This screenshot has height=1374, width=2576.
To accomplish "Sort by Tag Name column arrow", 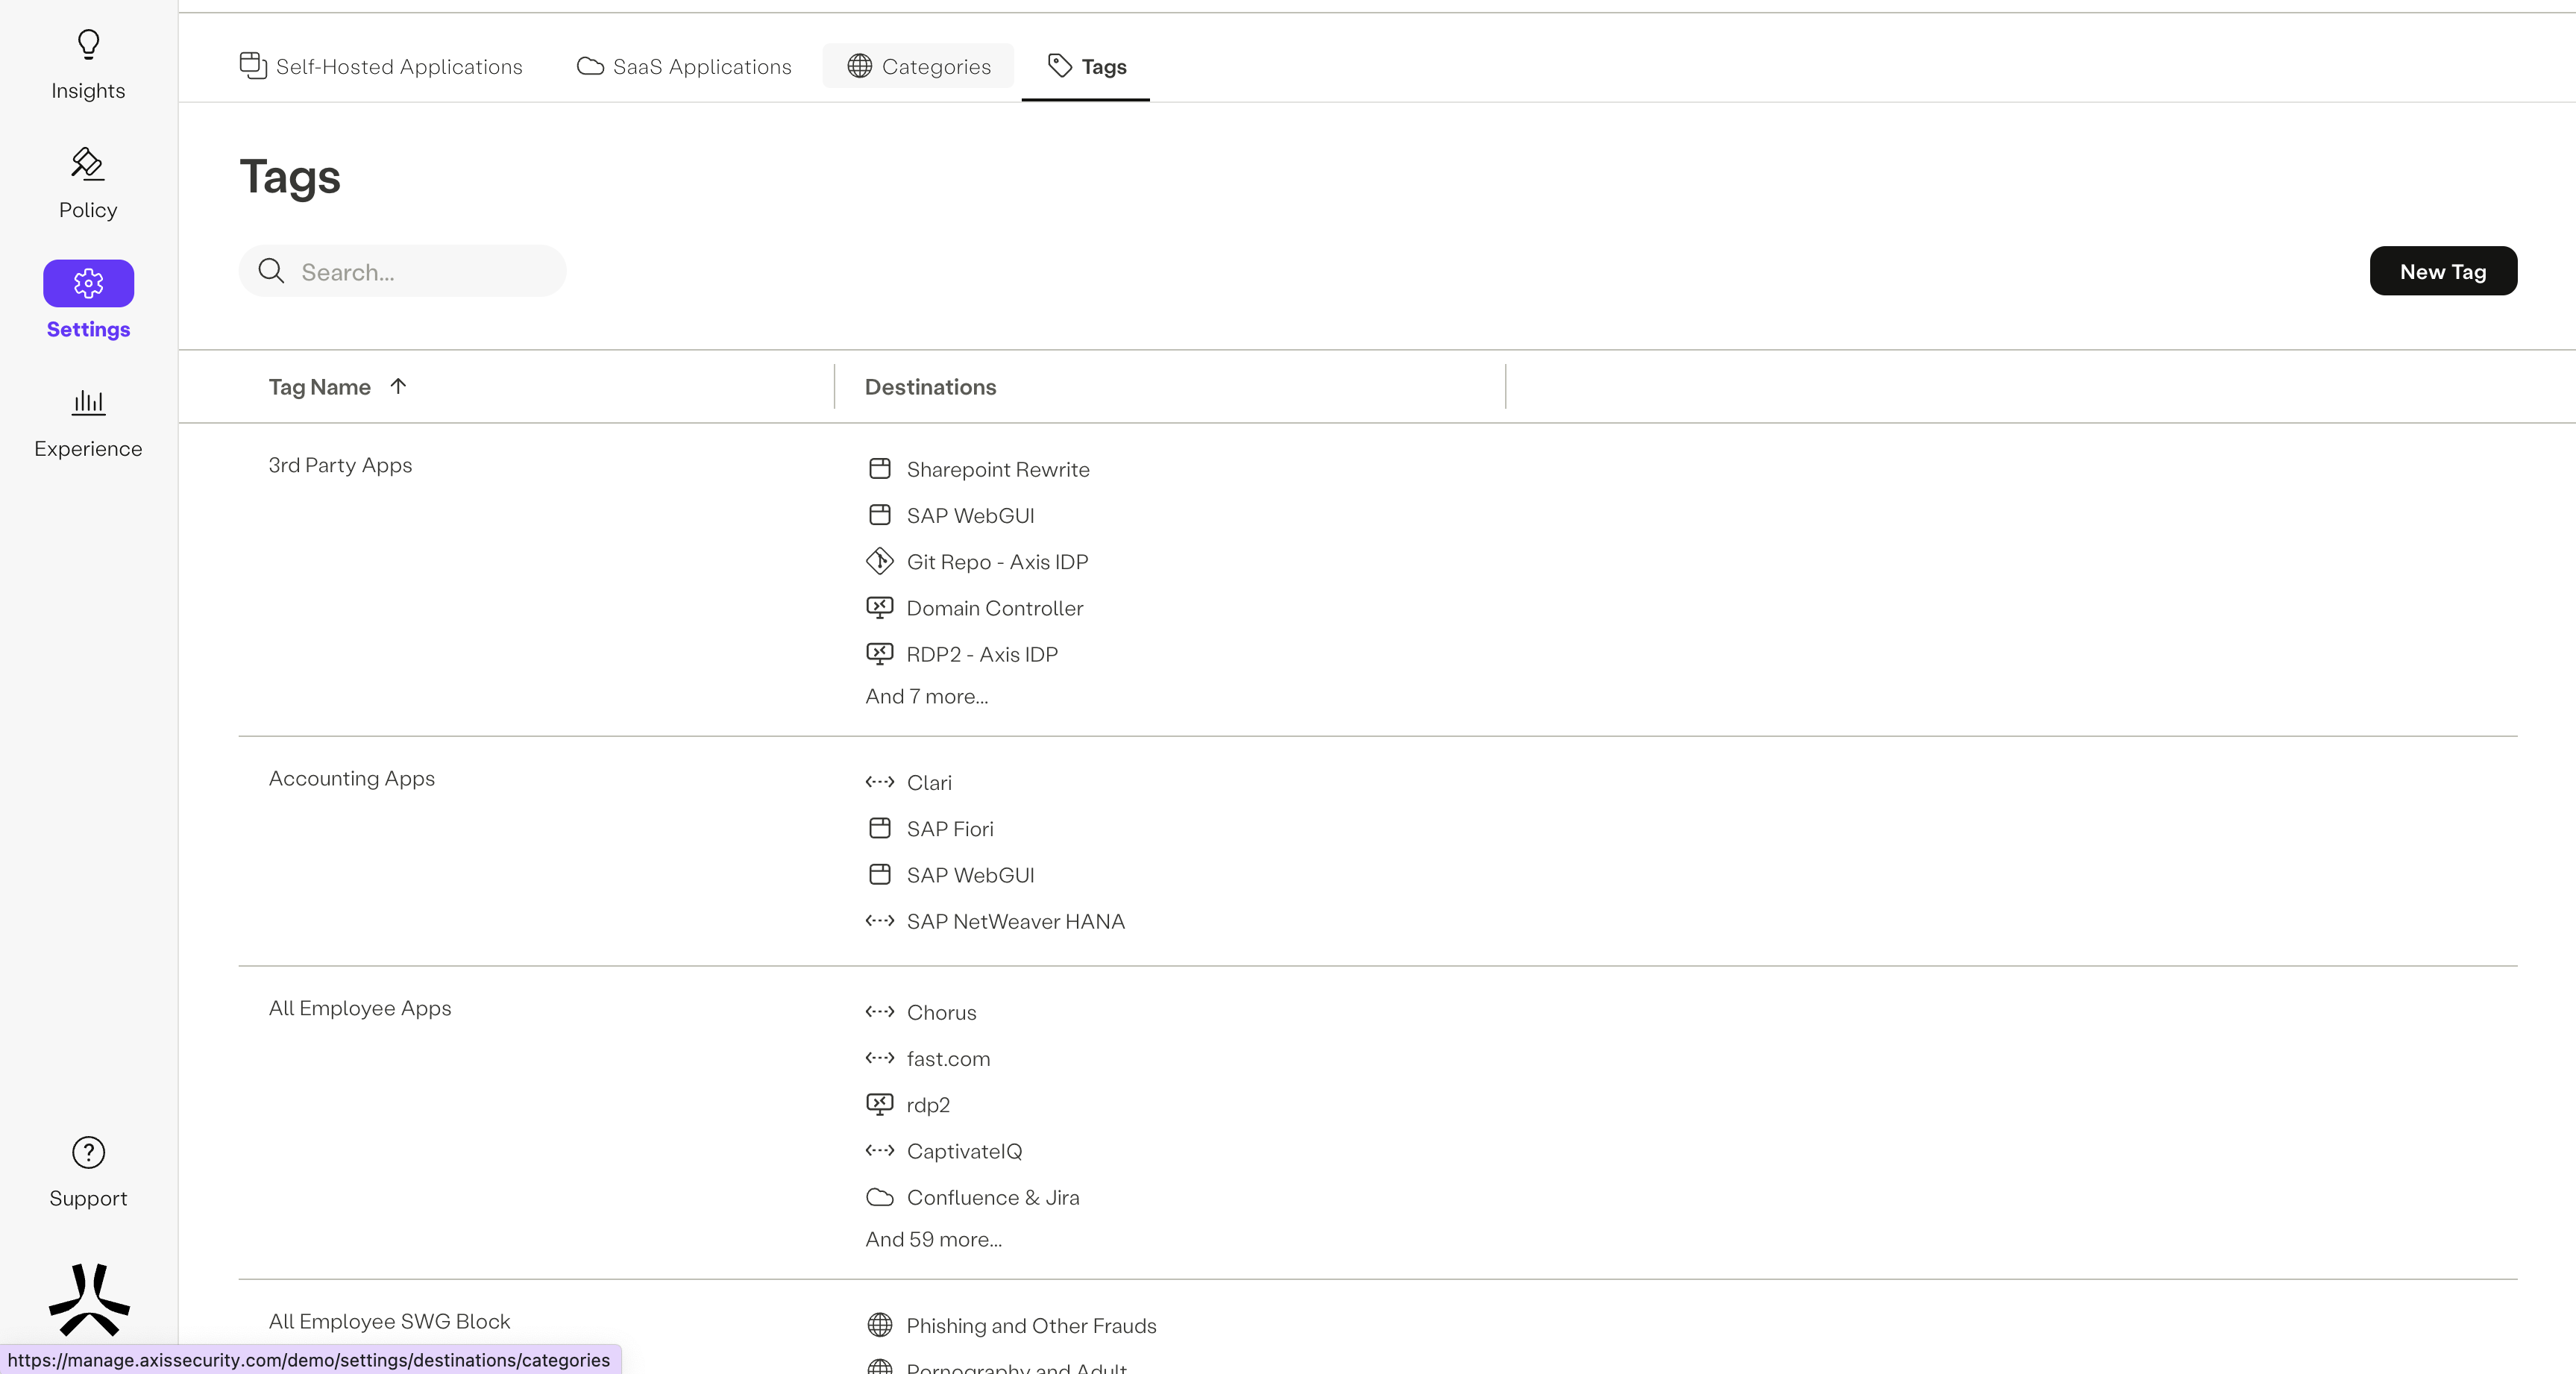I will (398, 386).
